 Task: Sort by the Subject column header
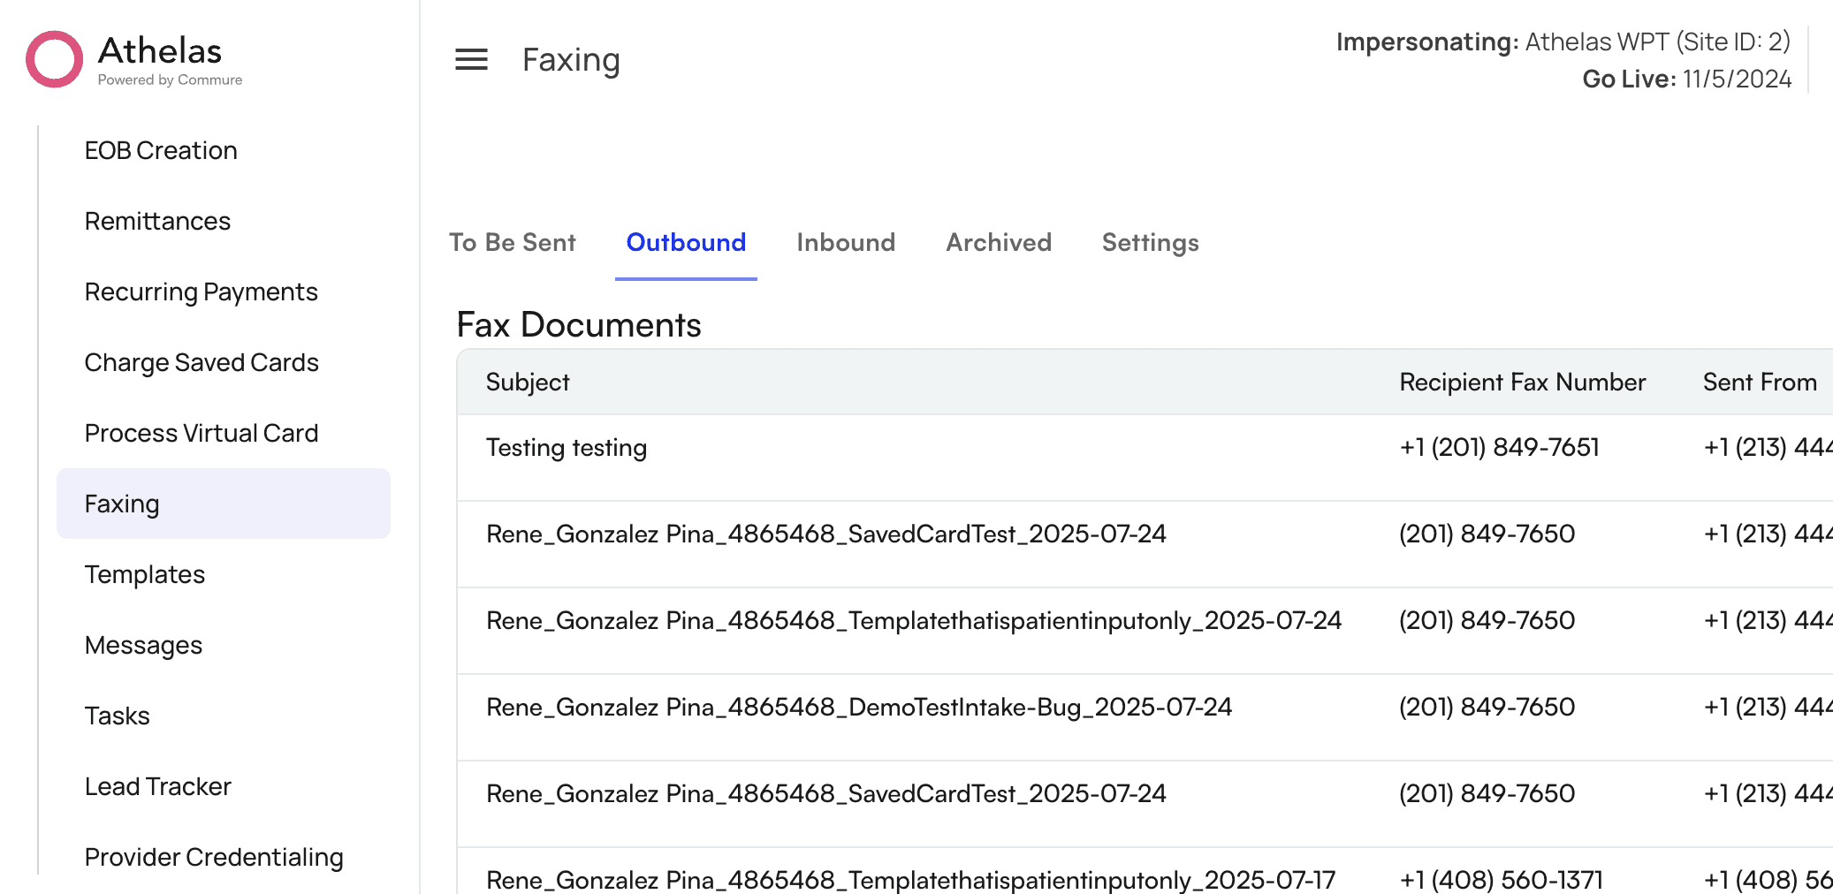click(527, 383)
